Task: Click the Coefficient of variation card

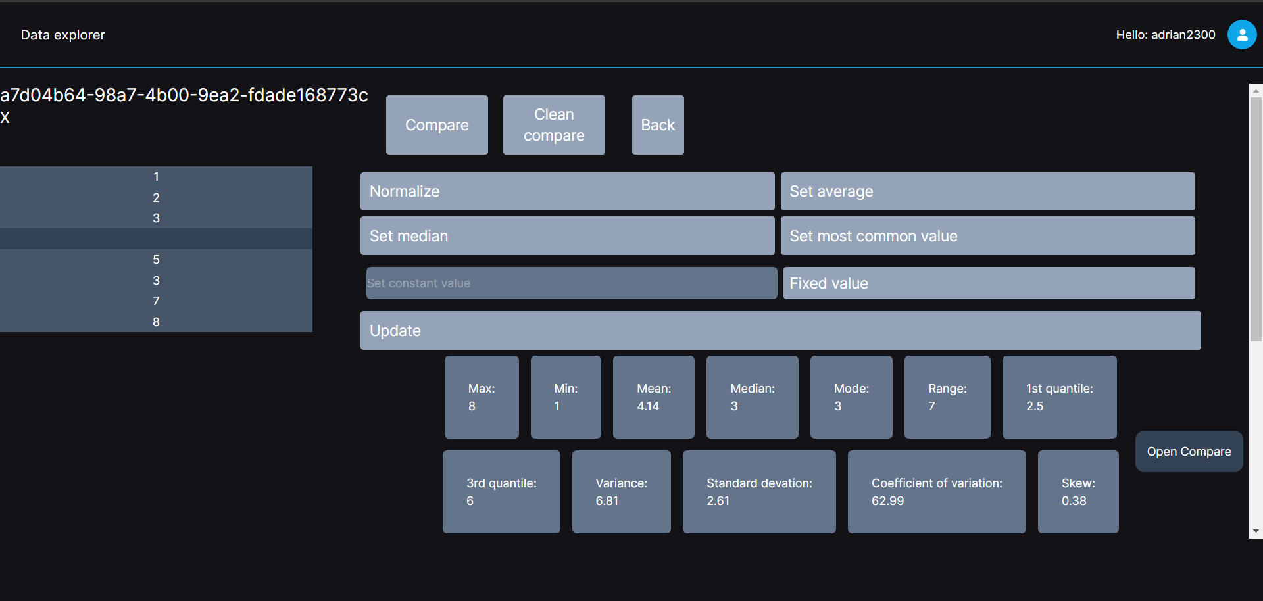Action: [936, 492]
